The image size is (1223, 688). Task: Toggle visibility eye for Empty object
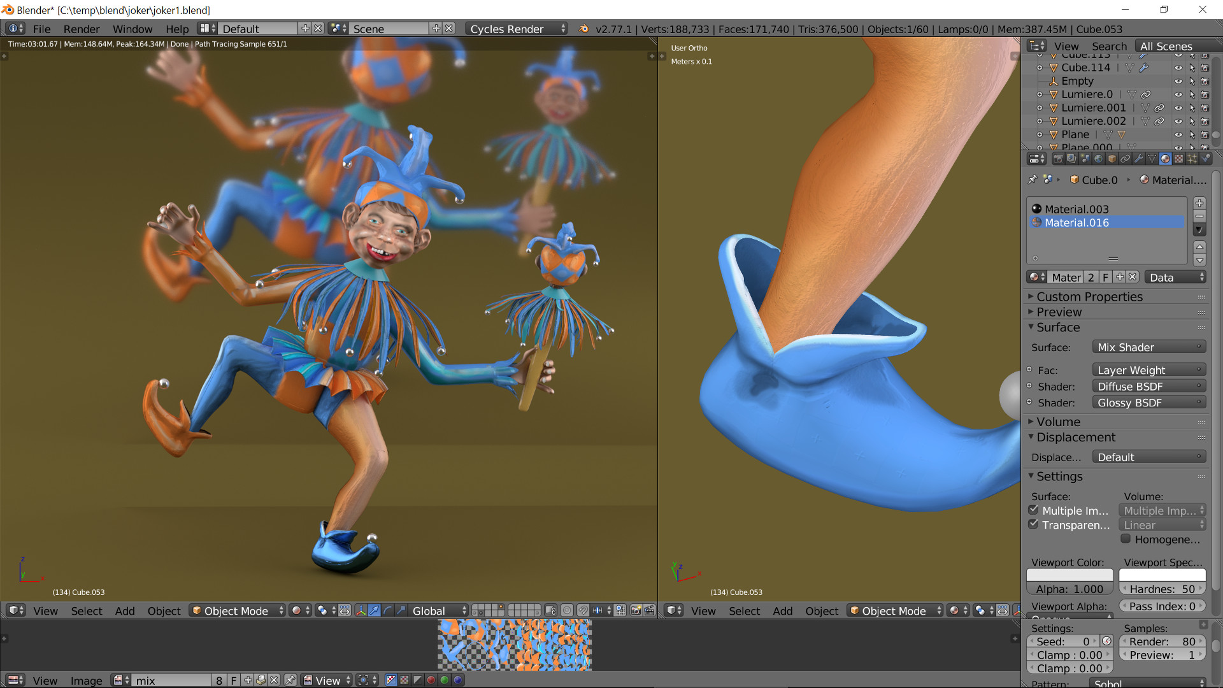[1178, 81]
